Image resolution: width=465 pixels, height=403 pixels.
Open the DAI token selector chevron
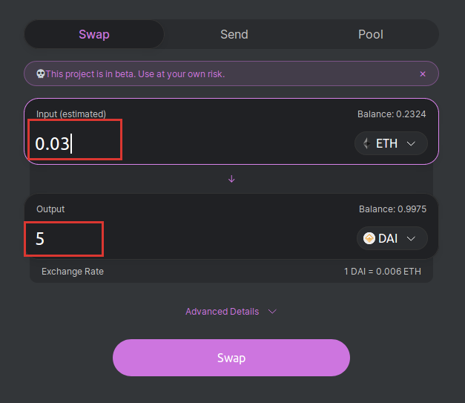point(412,238)
